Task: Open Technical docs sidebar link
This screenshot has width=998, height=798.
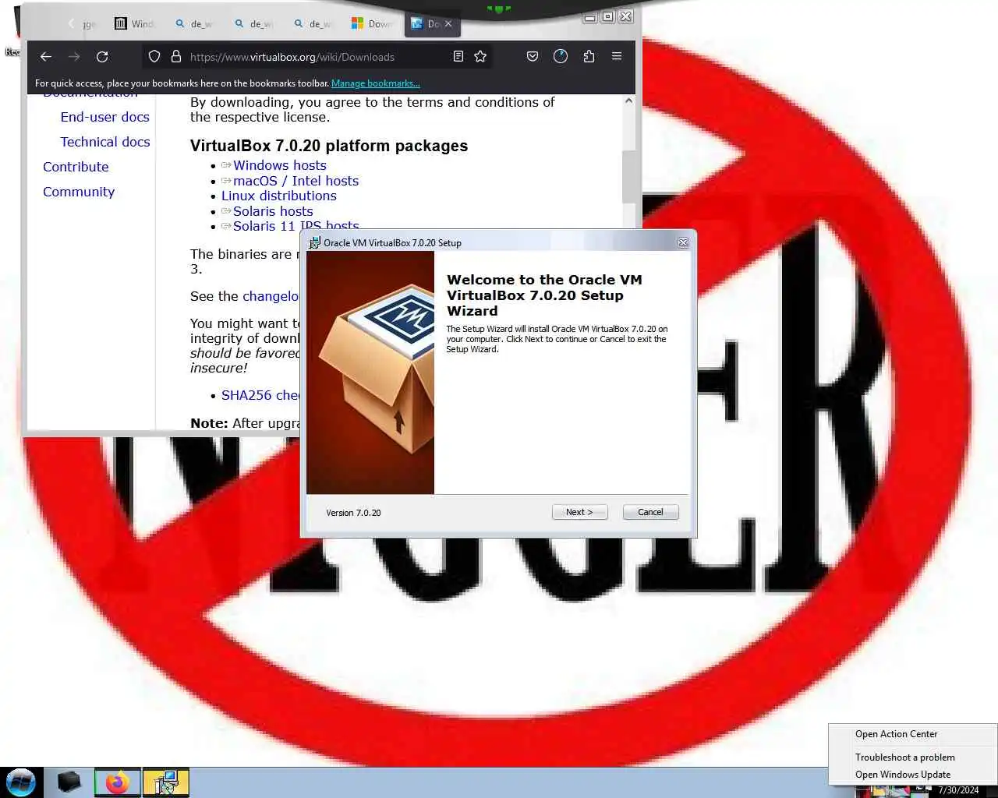Action: (x=104, y=142)
